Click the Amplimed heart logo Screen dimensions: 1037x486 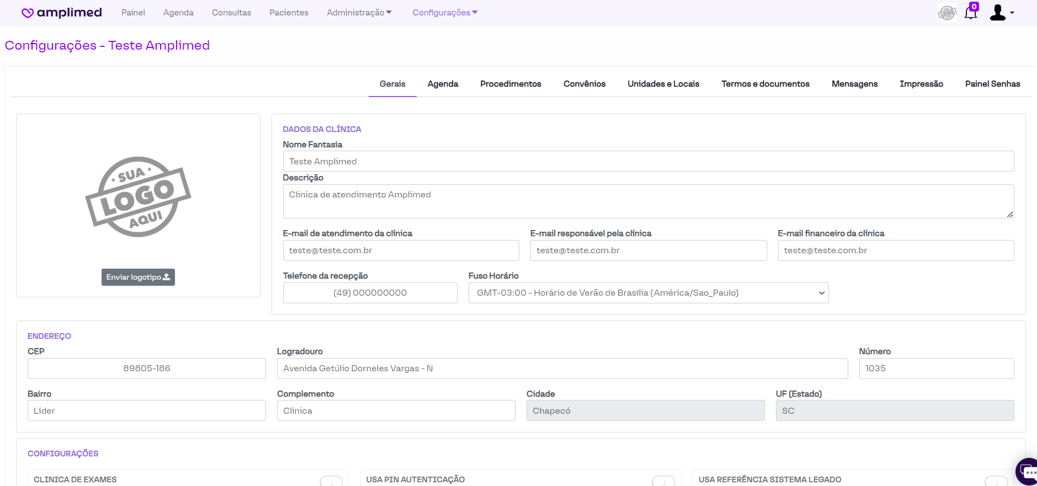(28, 13)
